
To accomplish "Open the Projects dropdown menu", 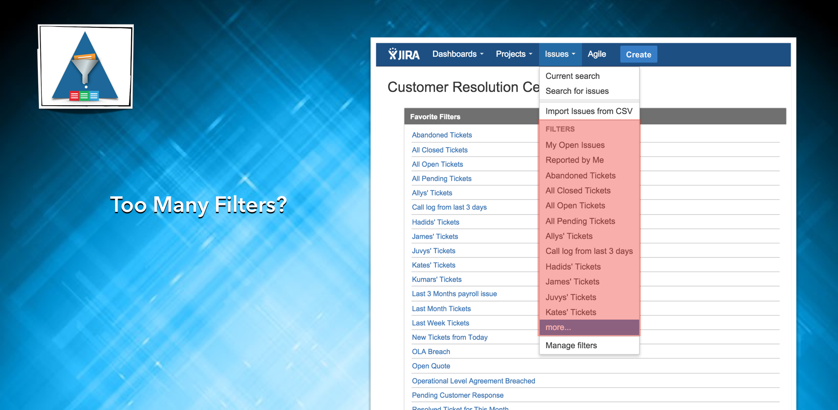I will click(x=514, y=54).
